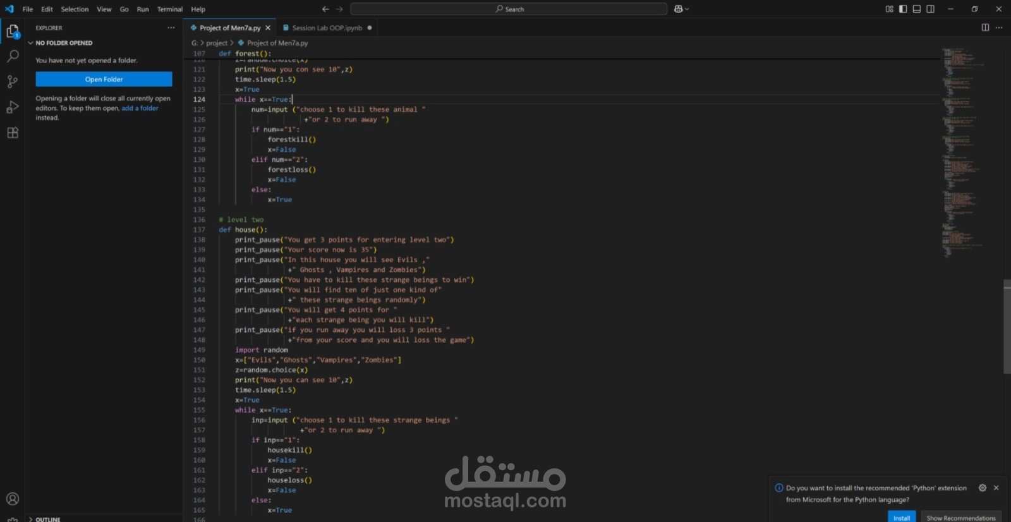Click line number 124 in the gutter
Image resolution: width=1011 pixels, height=522 pixels.
199,99
